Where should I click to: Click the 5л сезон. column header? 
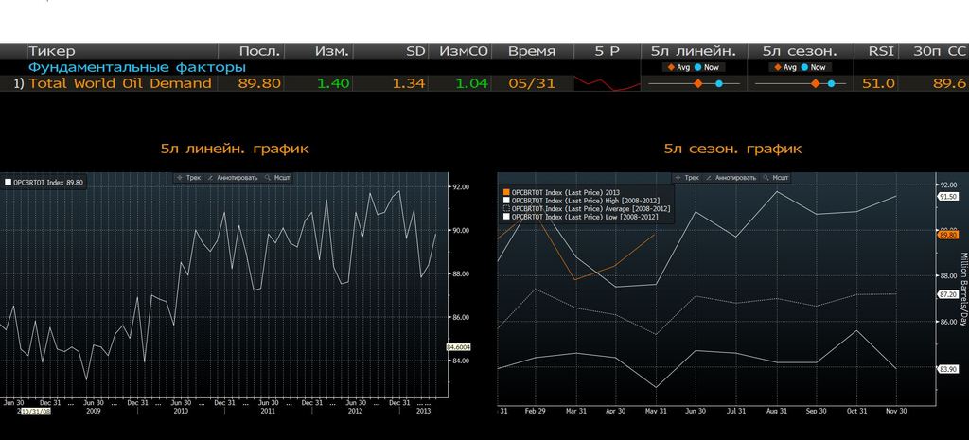[800, 51]
